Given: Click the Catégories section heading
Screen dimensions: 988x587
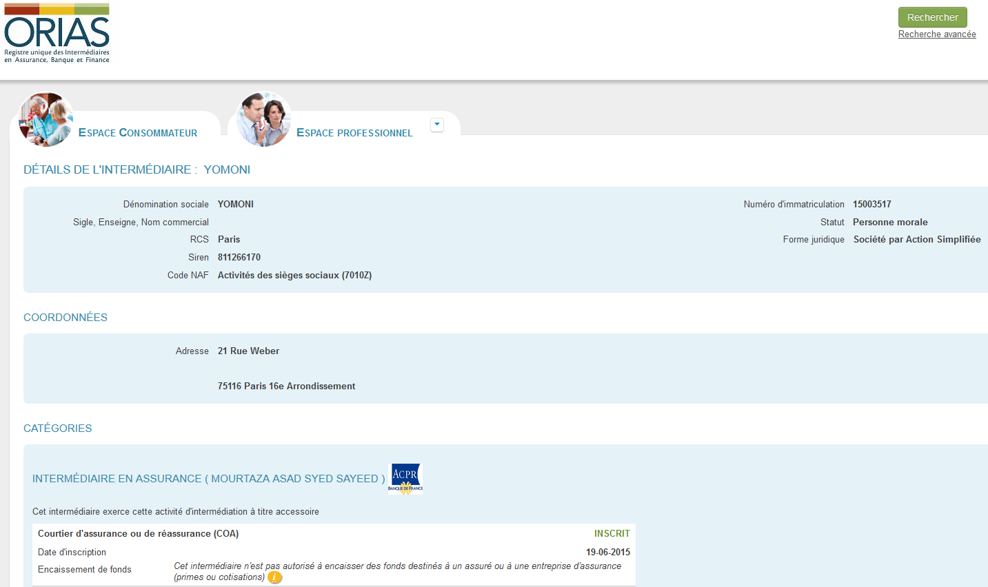Looking at the screenshot, I should coord(58,429).
